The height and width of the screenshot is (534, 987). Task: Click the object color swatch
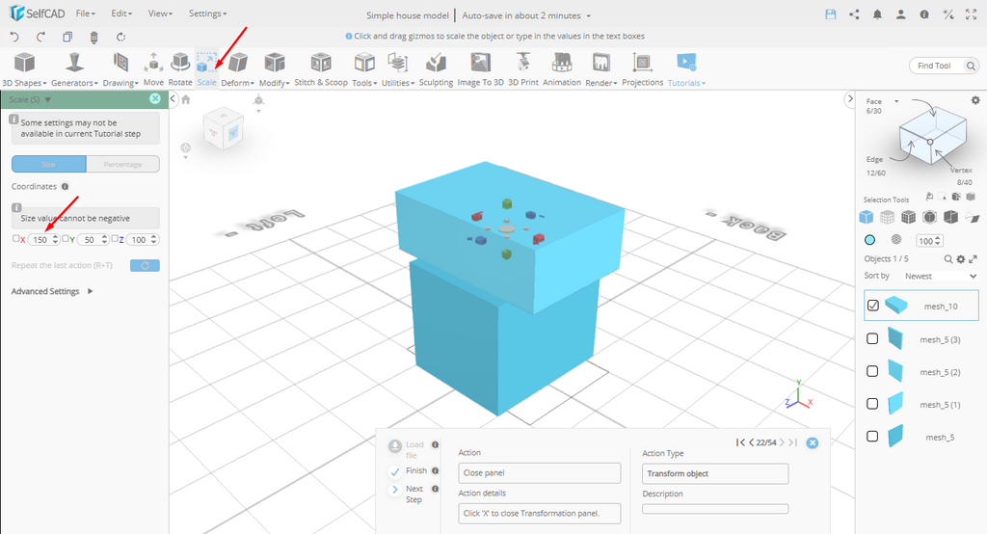870,240
